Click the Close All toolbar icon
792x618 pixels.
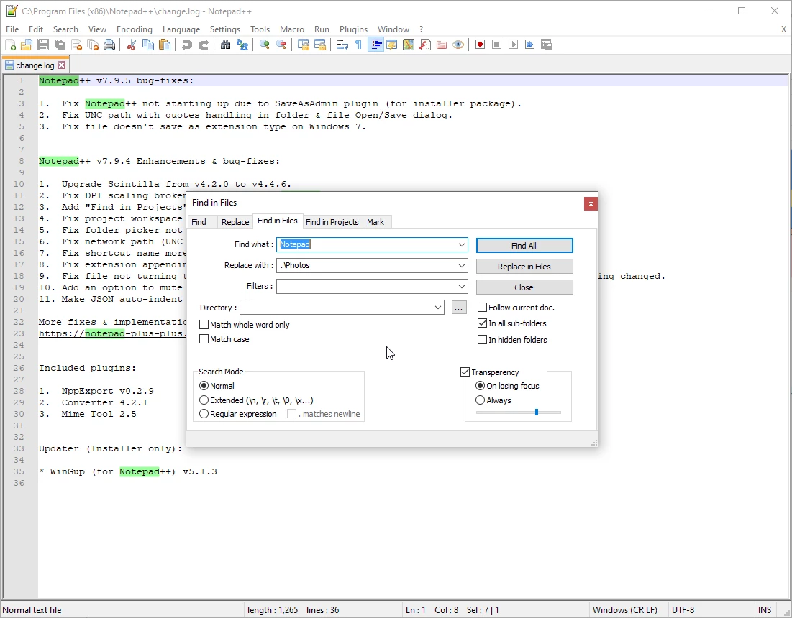(x=93, y=45)
